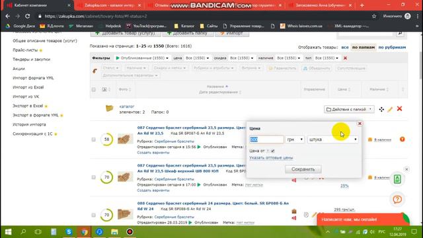423x238 pixels.
Task: Click the yellow каталог folder icon
Action: pyautogui.click(x=109, y=108)
